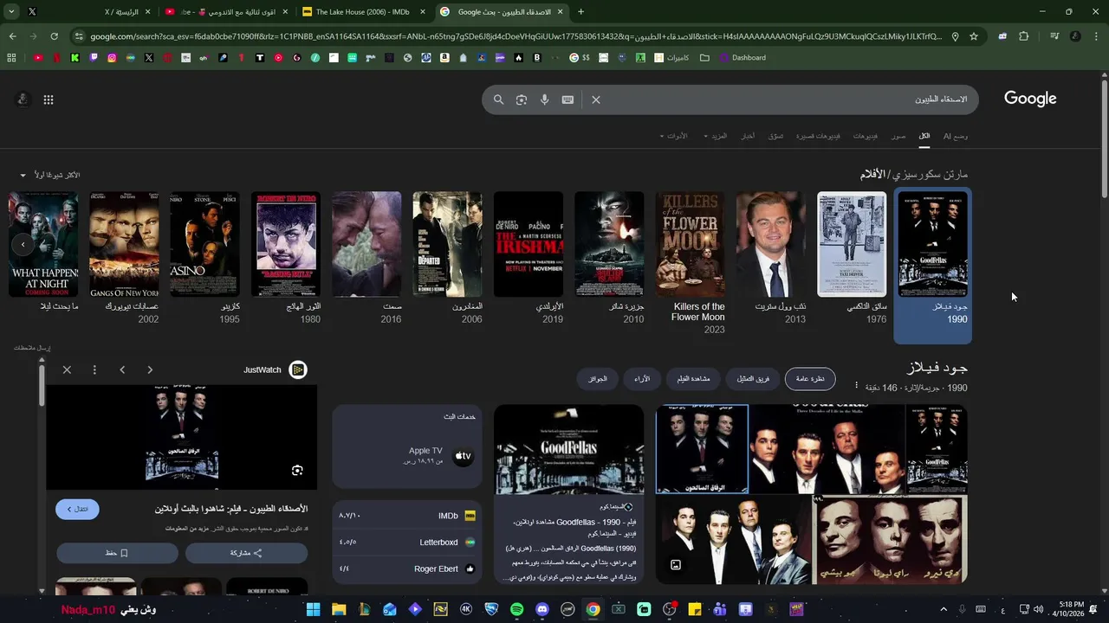Start search by image (Lens) icon
Viewport: 1109px width, 623px height.
[x=522, y=100]
